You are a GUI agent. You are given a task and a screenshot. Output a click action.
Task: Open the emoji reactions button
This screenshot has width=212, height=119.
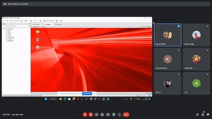[102, 115]
